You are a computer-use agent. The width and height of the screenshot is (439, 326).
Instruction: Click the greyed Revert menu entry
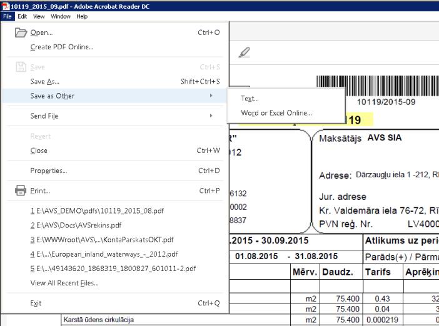(x=115, y=136)
